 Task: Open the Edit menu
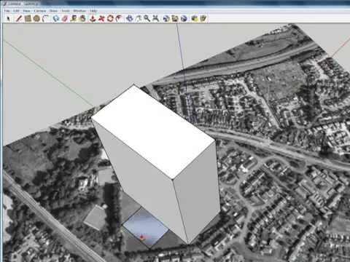point(16,11)
